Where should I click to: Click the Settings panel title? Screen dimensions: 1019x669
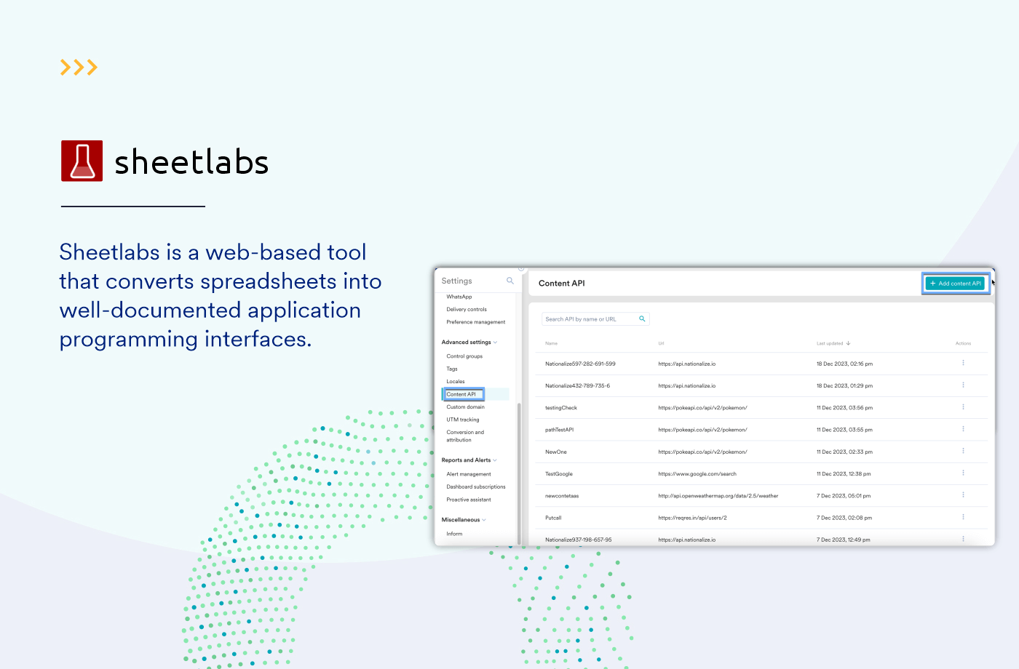[x=457, y=281]
